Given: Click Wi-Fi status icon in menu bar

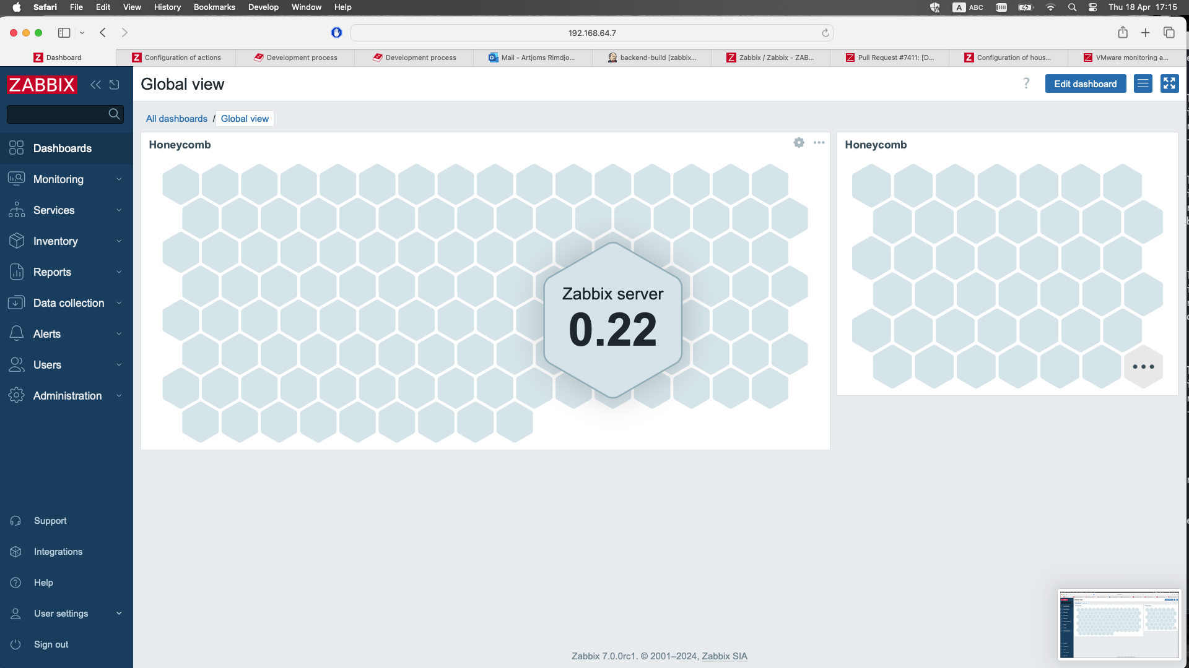Looking at the screenshot, I should point(1050,7).
